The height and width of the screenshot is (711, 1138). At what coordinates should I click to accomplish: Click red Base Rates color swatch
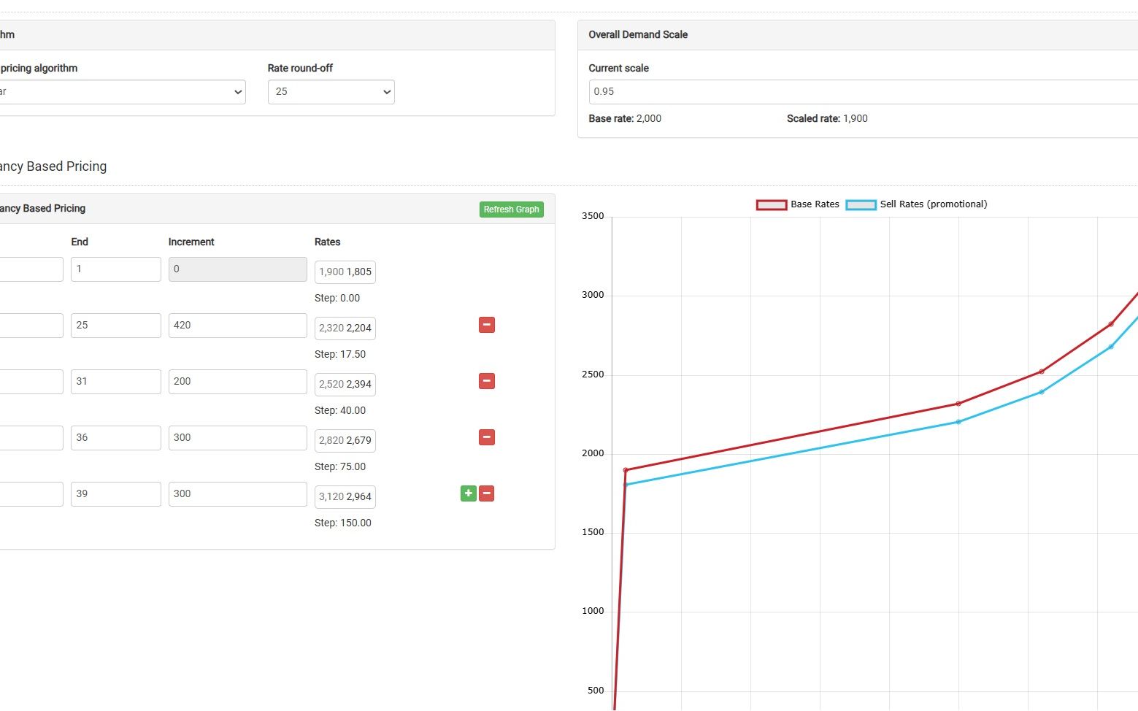[x=771, y=205]
